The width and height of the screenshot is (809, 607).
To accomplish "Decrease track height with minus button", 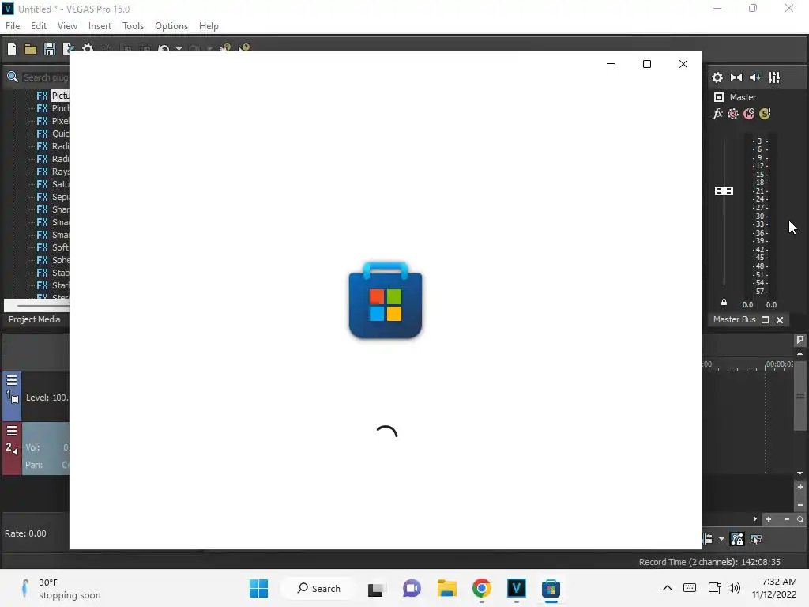I will tap(800, 505).
